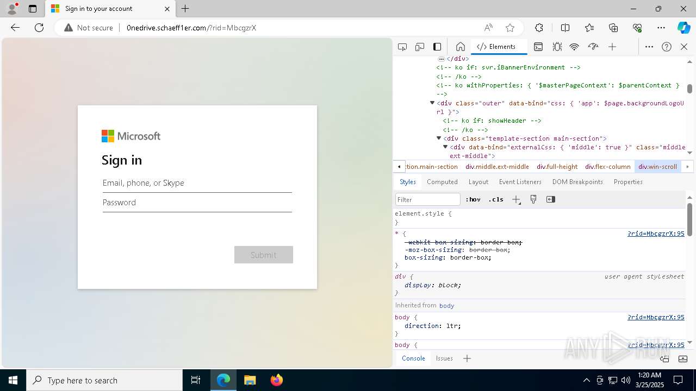Image resolution: width=696 pixels, height=391 pixels.
Task: Select div.full-height breadcrumb
Action: [557, 167]
